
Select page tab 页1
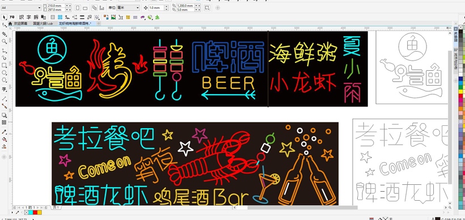56,208
